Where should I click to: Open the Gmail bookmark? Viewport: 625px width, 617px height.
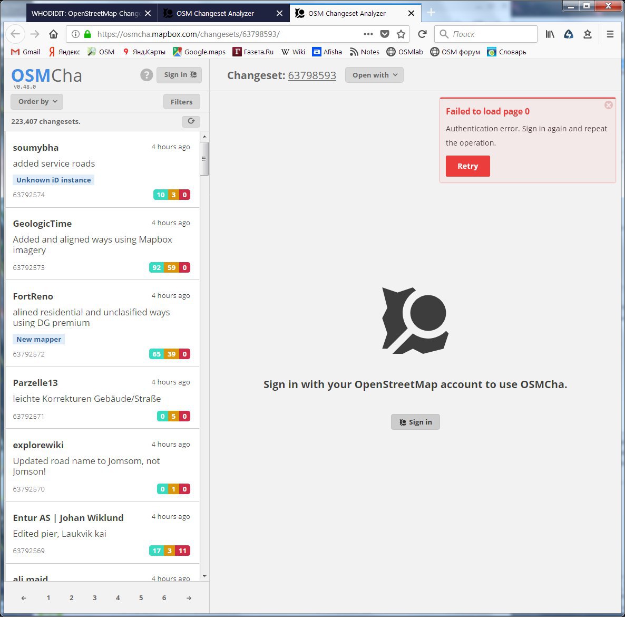pos(25,52)
